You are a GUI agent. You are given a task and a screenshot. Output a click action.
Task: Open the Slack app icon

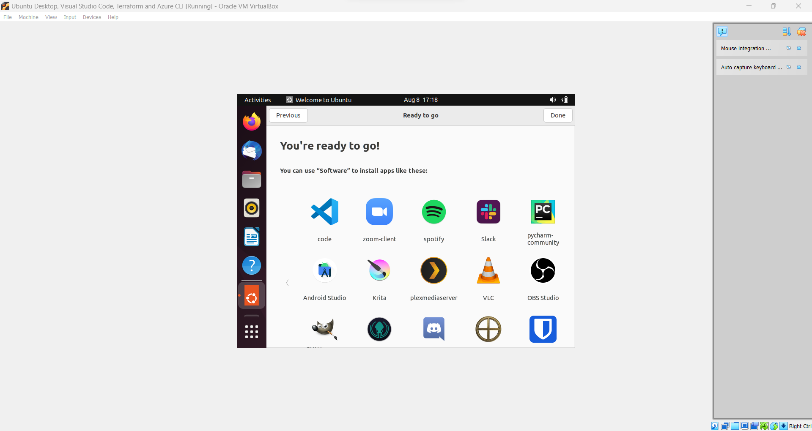[488, 212]
